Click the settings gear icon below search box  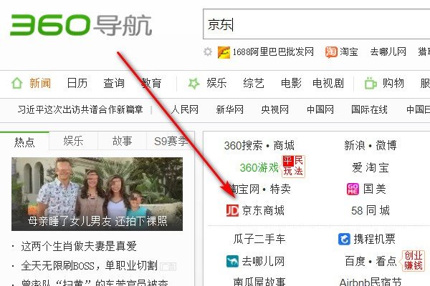click(208, 51)
